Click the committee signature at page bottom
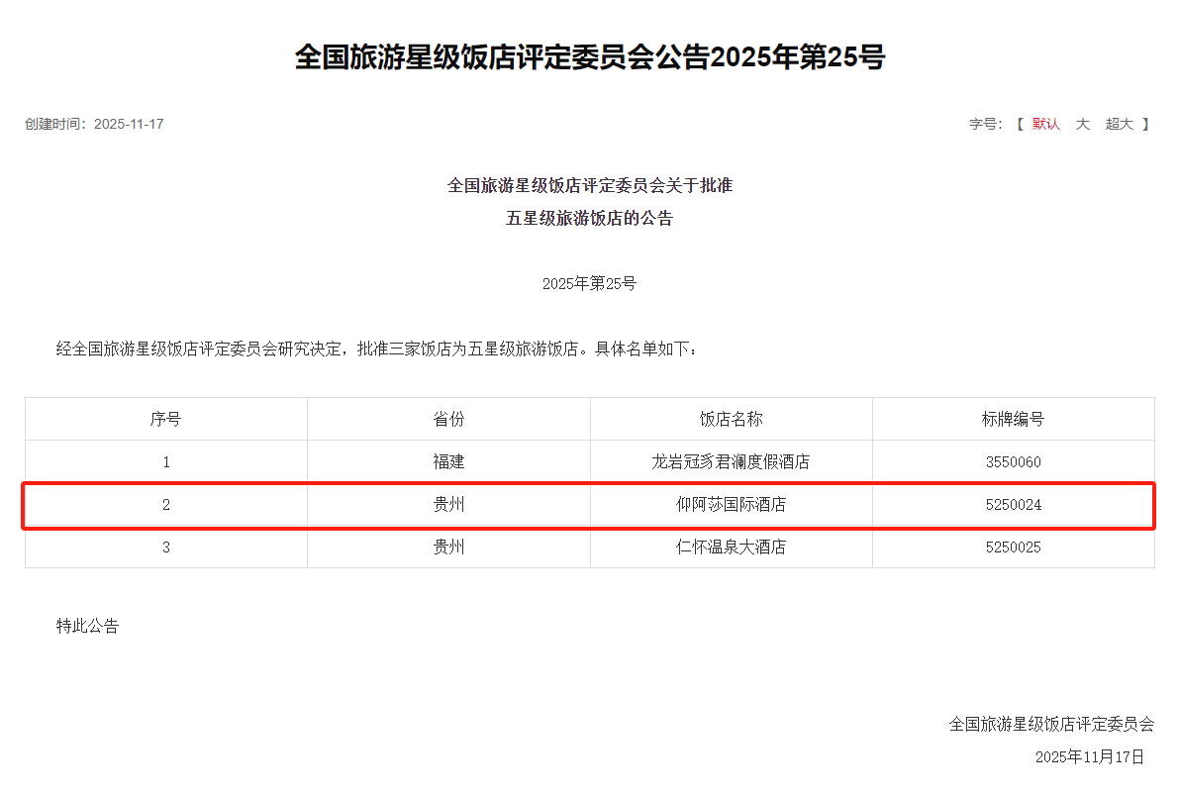This screenshot has height=797, width=1178. pos(1051,724)
